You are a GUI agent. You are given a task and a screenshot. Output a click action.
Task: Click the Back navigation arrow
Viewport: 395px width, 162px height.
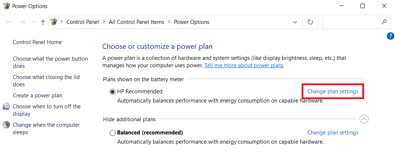tap(9, 22)
